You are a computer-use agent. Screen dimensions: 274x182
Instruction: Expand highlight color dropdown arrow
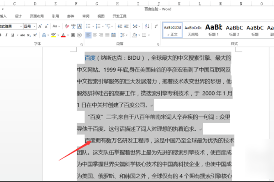click(58, 35)
